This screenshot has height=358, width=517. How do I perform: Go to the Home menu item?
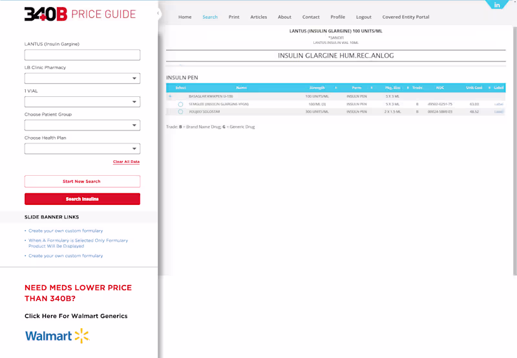click(x=185, y=17)
